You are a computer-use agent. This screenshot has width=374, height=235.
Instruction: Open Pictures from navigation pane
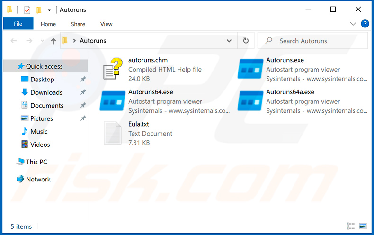click(42, 118)
